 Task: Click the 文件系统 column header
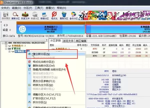tap(95, 45)
